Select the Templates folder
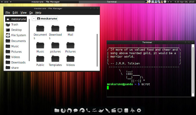196x115 pixels. 55,61
